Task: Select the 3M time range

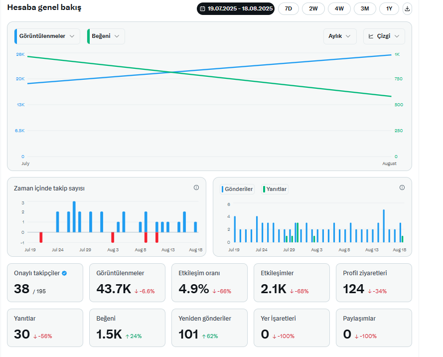Action: pyautogui.click(x=365, y=9)
